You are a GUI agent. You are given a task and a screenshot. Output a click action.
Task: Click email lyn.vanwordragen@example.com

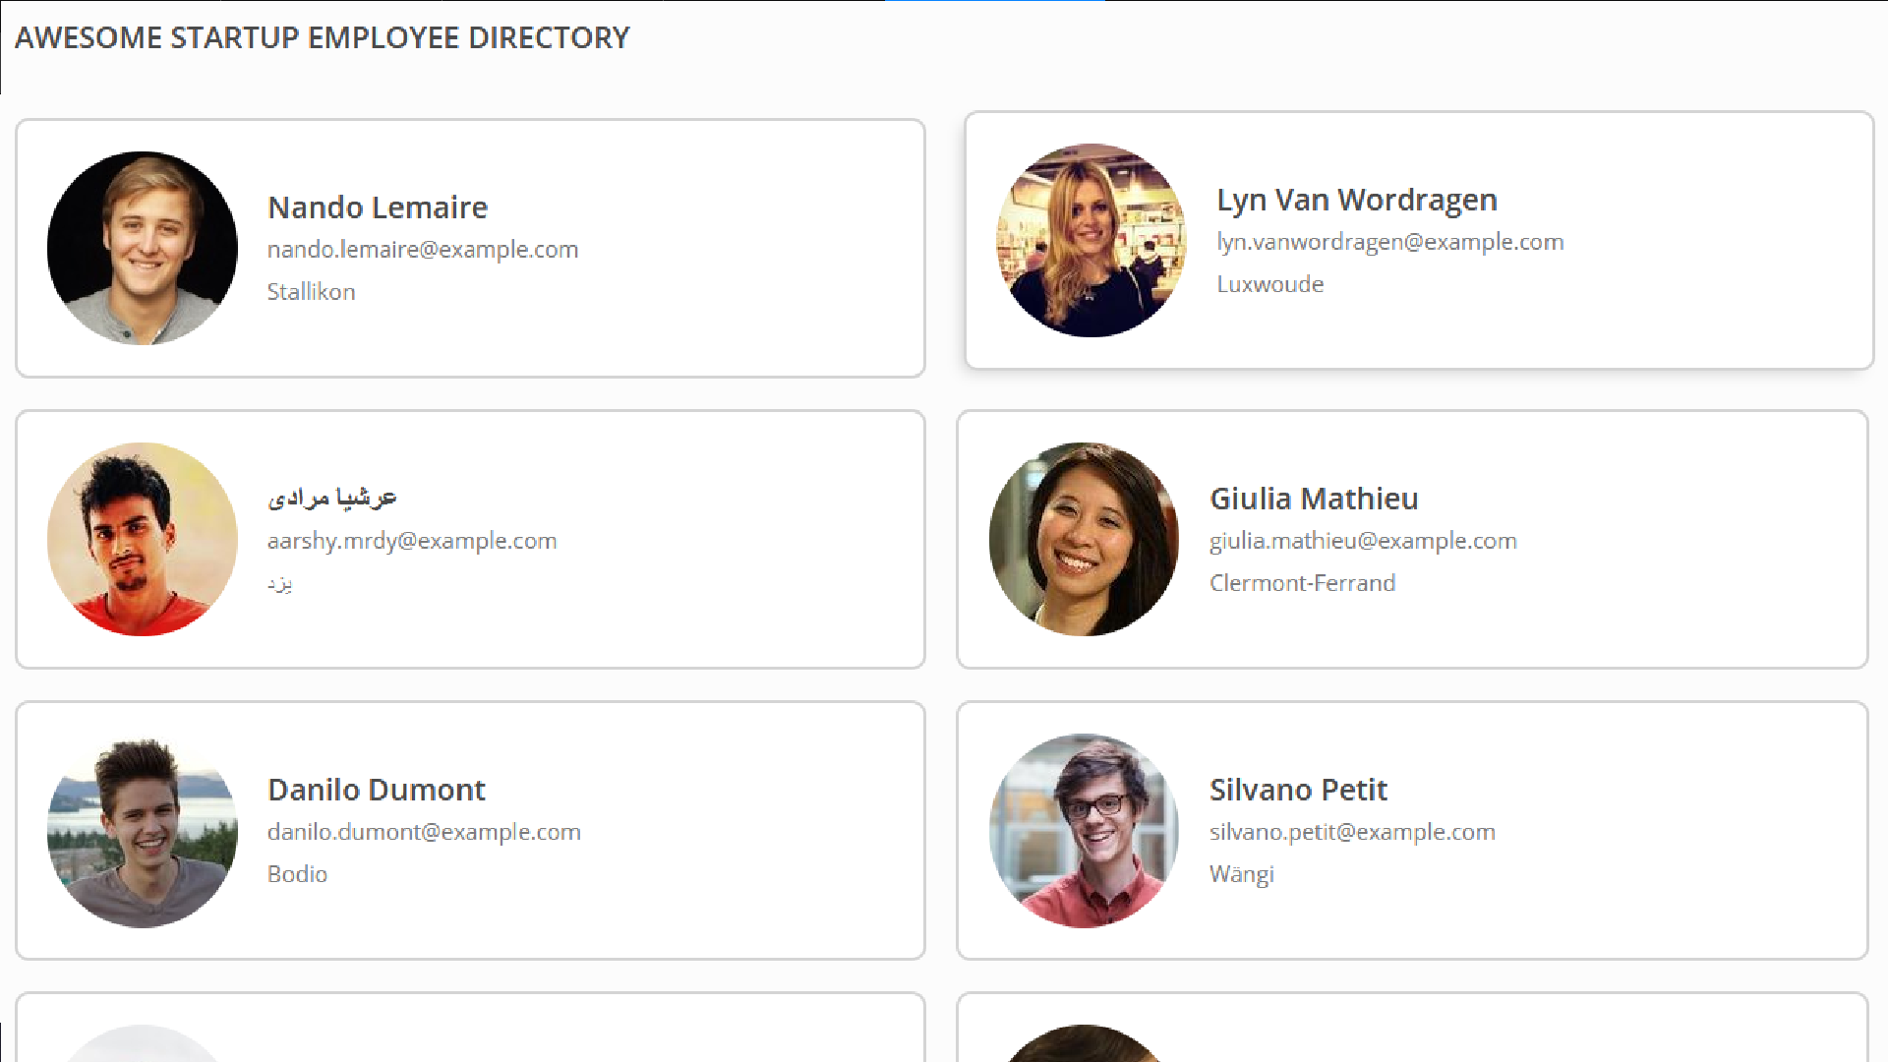click(1389, 242)
